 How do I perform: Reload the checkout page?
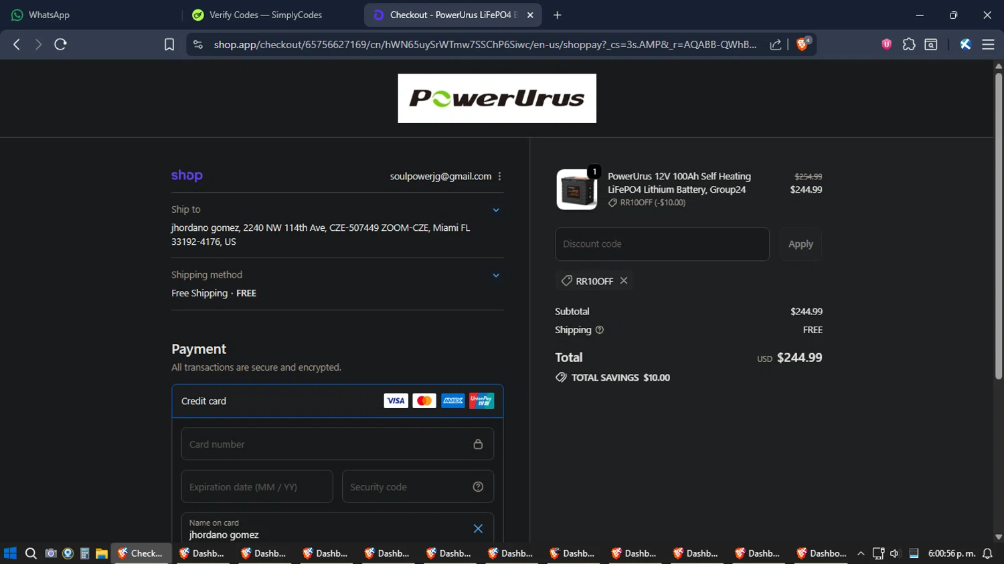tap(60, 44)
